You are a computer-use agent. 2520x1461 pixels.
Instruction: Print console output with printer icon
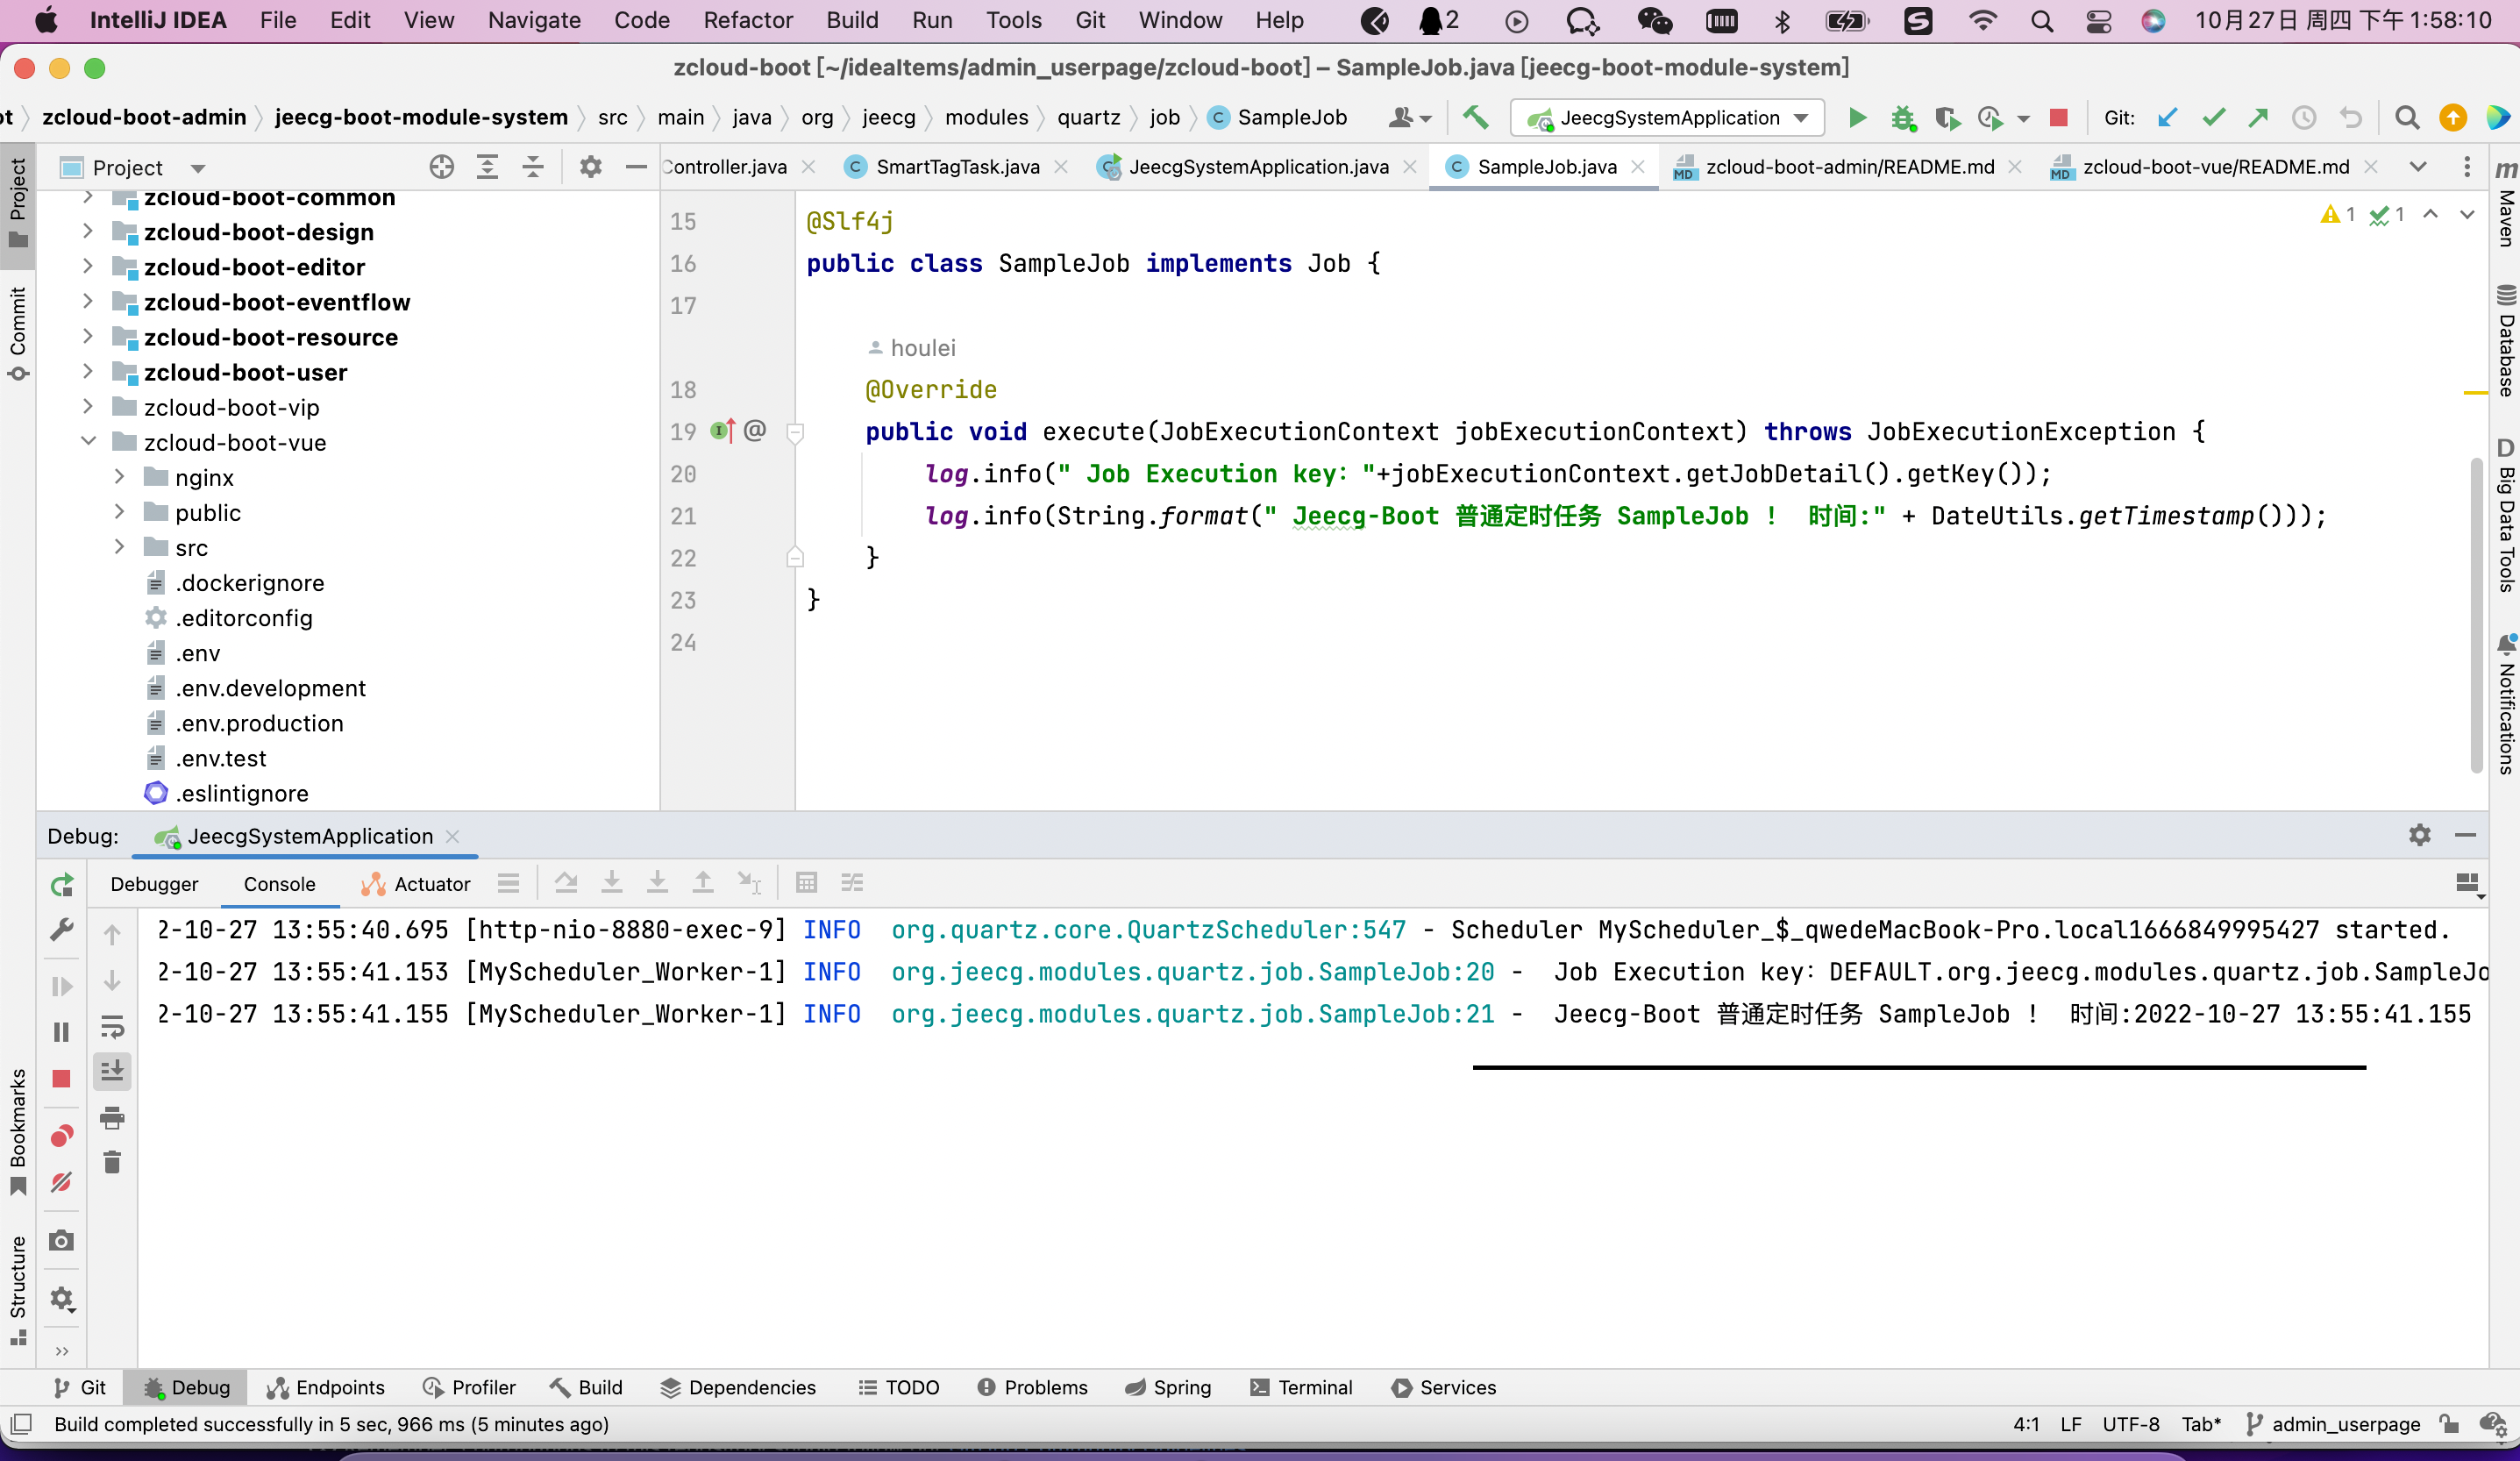pyautogui.click(x=112, y=1117)
